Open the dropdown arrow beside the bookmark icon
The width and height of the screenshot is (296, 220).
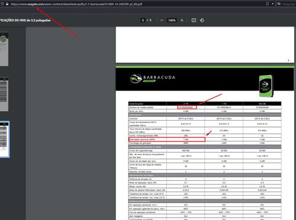pos(273,4)
